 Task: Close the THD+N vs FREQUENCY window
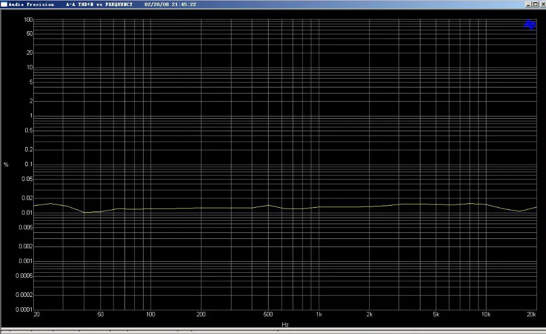(543, 4)
